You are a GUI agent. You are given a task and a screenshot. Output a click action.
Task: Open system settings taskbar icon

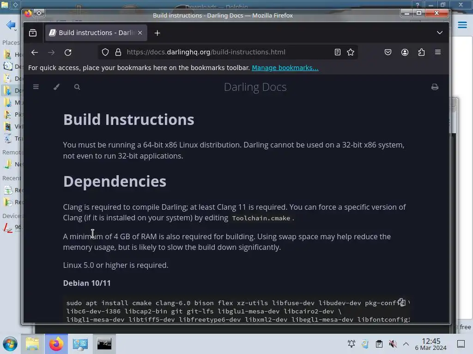pos(80,344)
